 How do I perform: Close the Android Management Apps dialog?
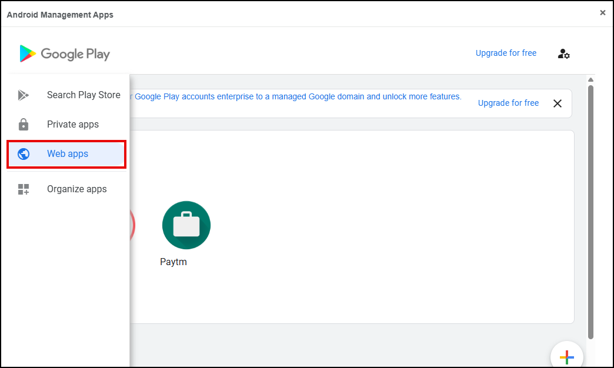coord(602,12)
